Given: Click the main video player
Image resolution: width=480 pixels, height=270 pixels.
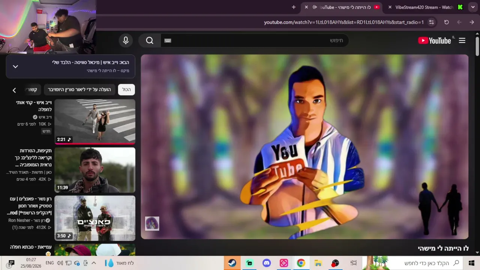Looking at the screenshot, I should 304,147.
